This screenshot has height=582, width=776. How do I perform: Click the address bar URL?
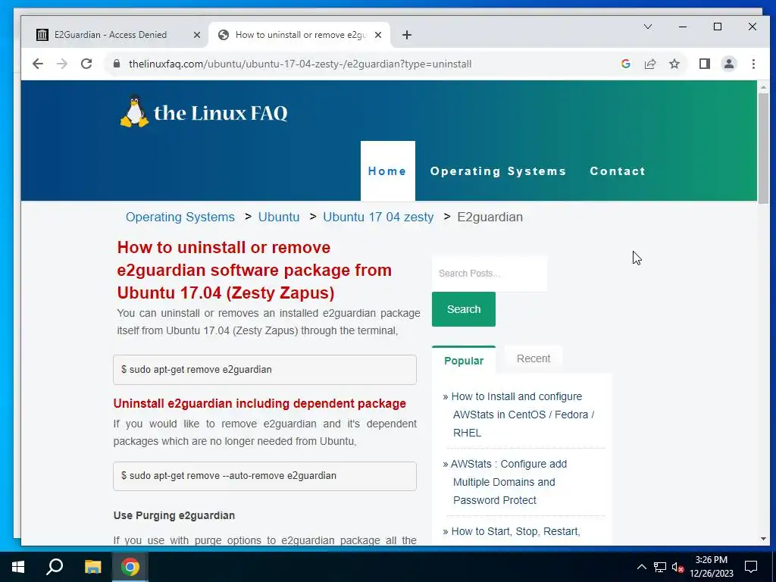(300, 64)
